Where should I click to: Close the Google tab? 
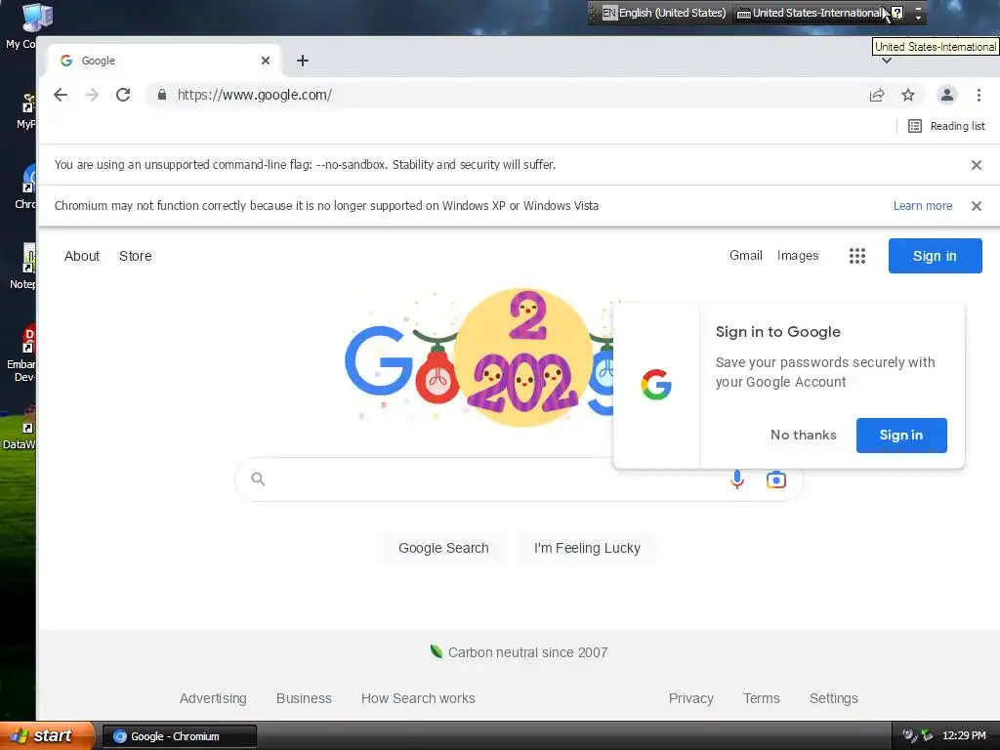[x=266, y=61]
